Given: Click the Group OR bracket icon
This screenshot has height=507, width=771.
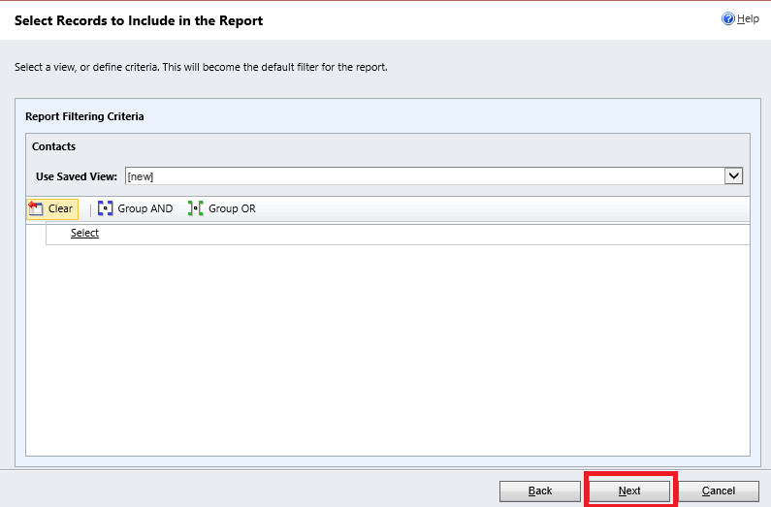Looking at the screenshot, I should tap(195, 208).
